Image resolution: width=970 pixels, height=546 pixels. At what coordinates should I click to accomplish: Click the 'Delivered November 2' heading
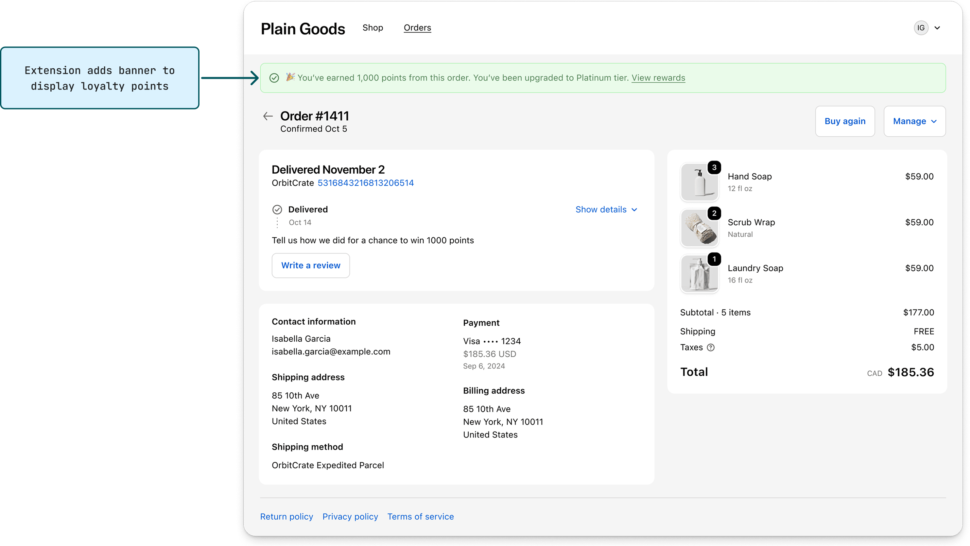(328, 169)
